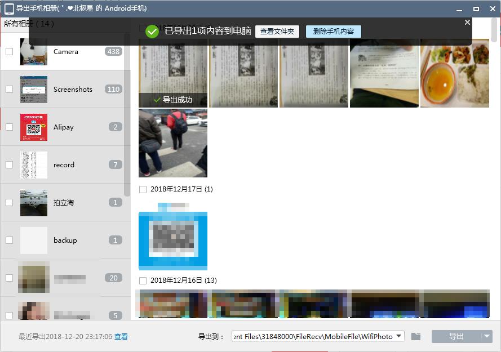This screenshot has height=352, width=501.
Task: Click the folder browse icon beside export path
Action: coord(416,336)
